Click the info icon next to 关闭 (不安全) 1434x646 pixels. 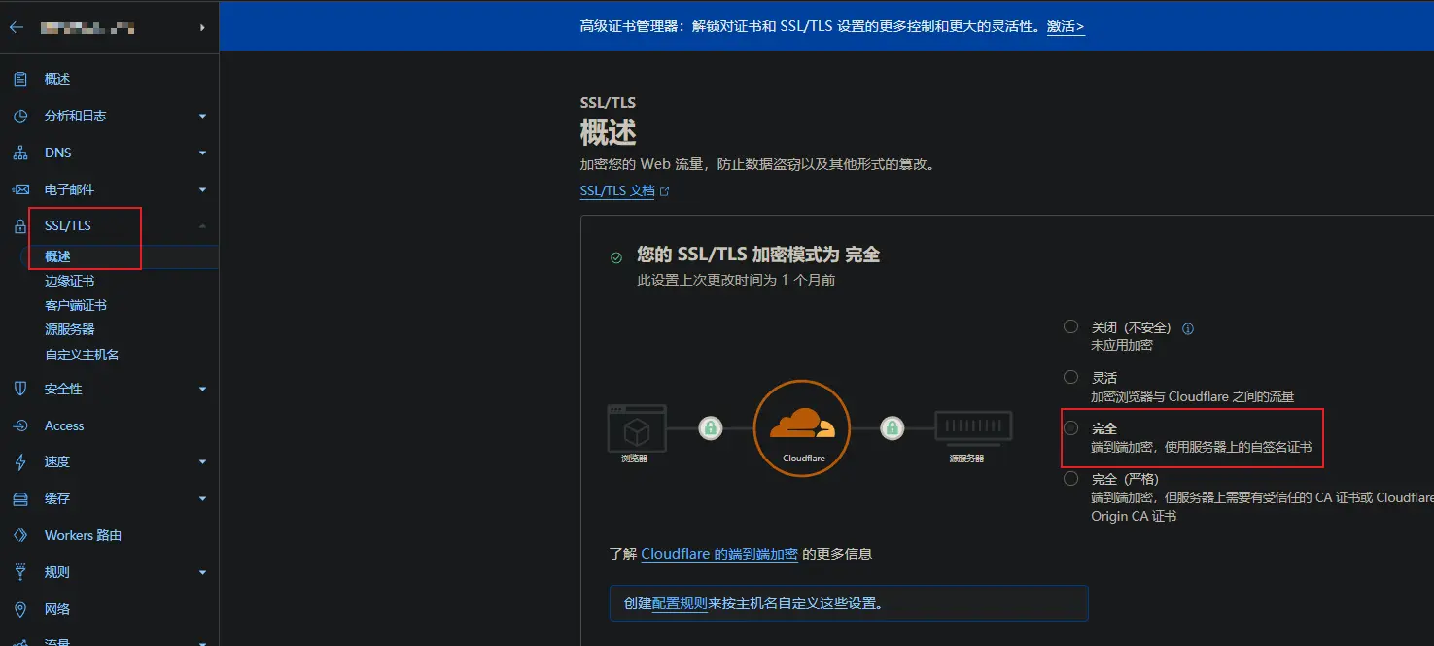click(1187, 328)
